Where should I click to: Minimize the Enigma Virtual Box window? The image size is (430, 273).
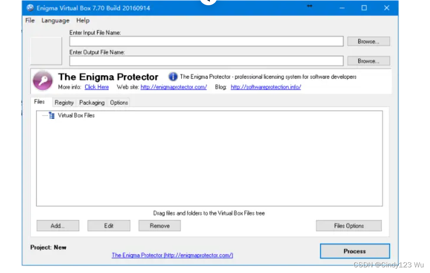click(342, 8)
